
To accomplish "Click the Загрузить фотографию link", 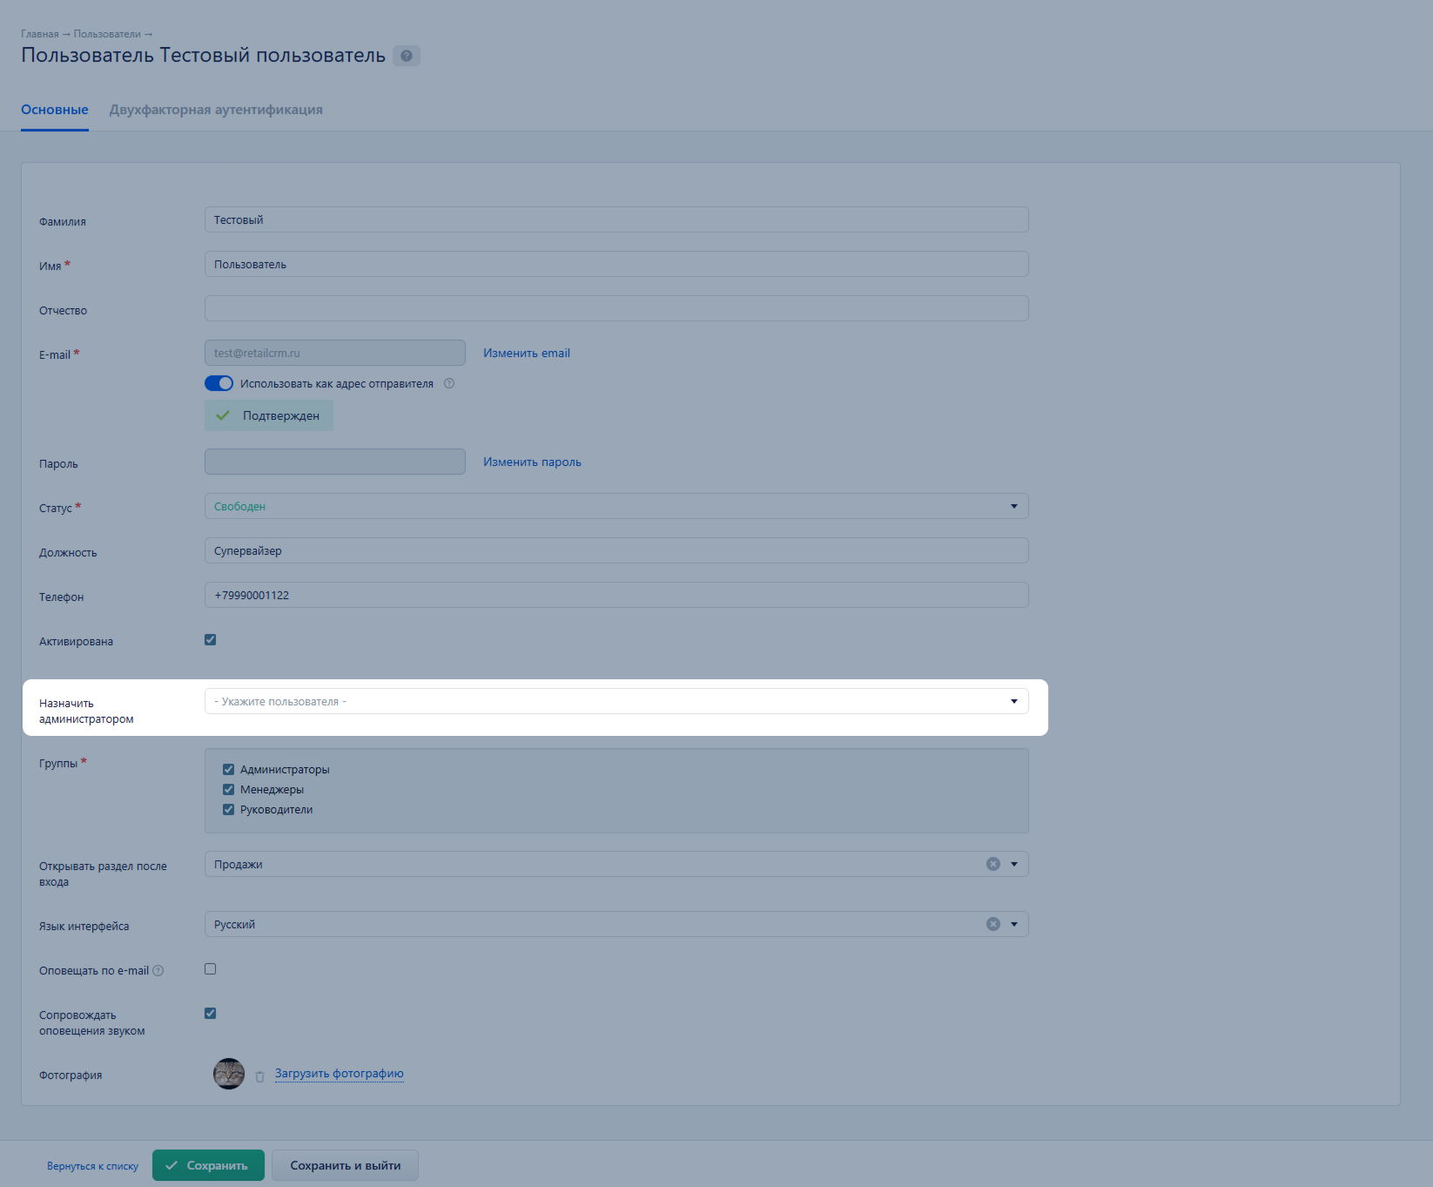I will [339, 1074].
